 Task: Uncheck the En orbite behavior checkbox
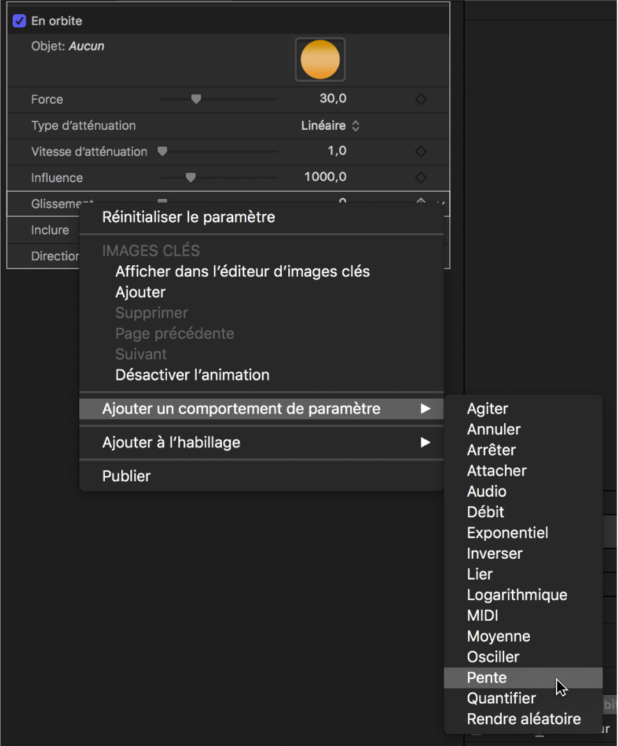(x=19, y=21)
